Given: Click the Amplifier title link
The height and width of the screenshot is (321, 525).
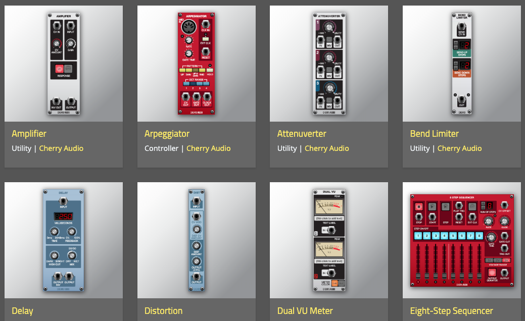Looking at the screenshot, I should click(29, 134).
